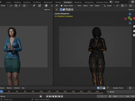Screen dimensions: 135x101
Task: Click the pan hand icon in the viewport
Action: 134,31
